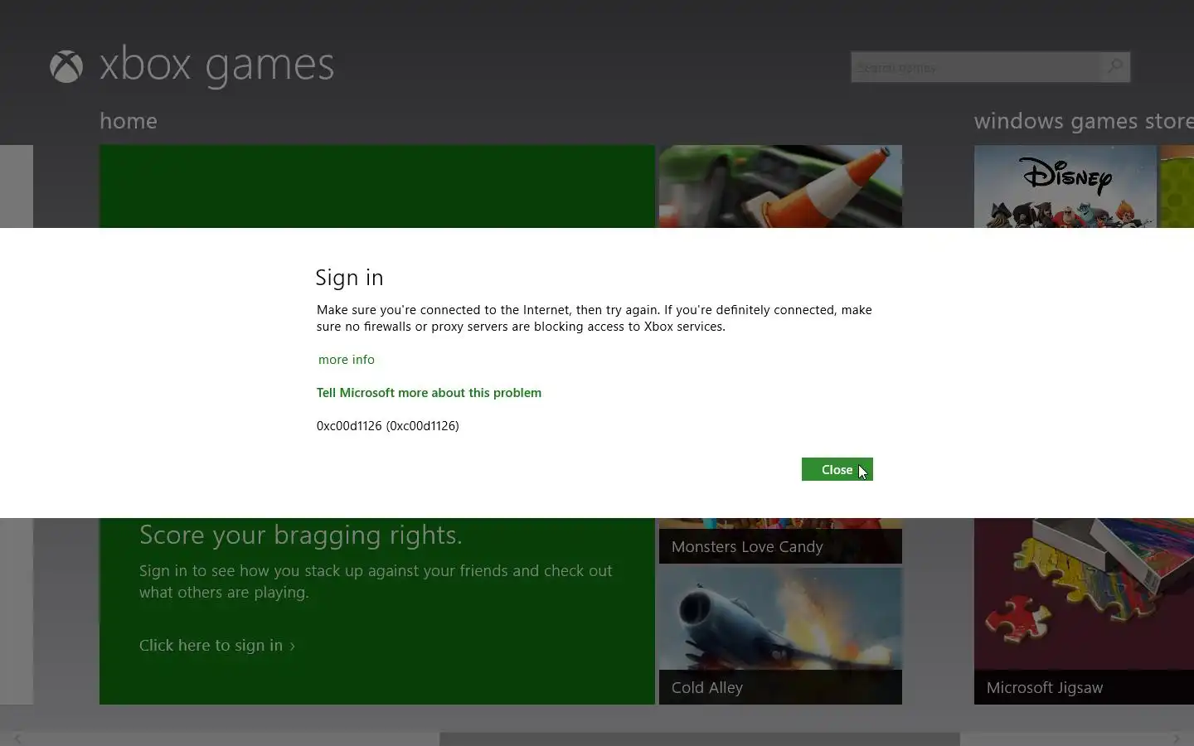The image size is (1194, 746).
Task: Click here to sign in link
Action: click(x=217, y=645)
